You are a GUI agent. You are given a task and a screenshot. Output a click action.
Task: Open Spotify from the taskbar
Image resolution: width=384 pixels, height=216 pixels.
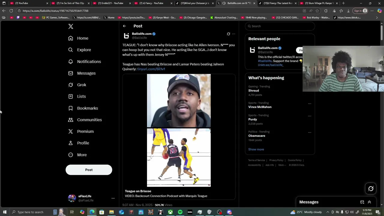[x=180, y=212]
